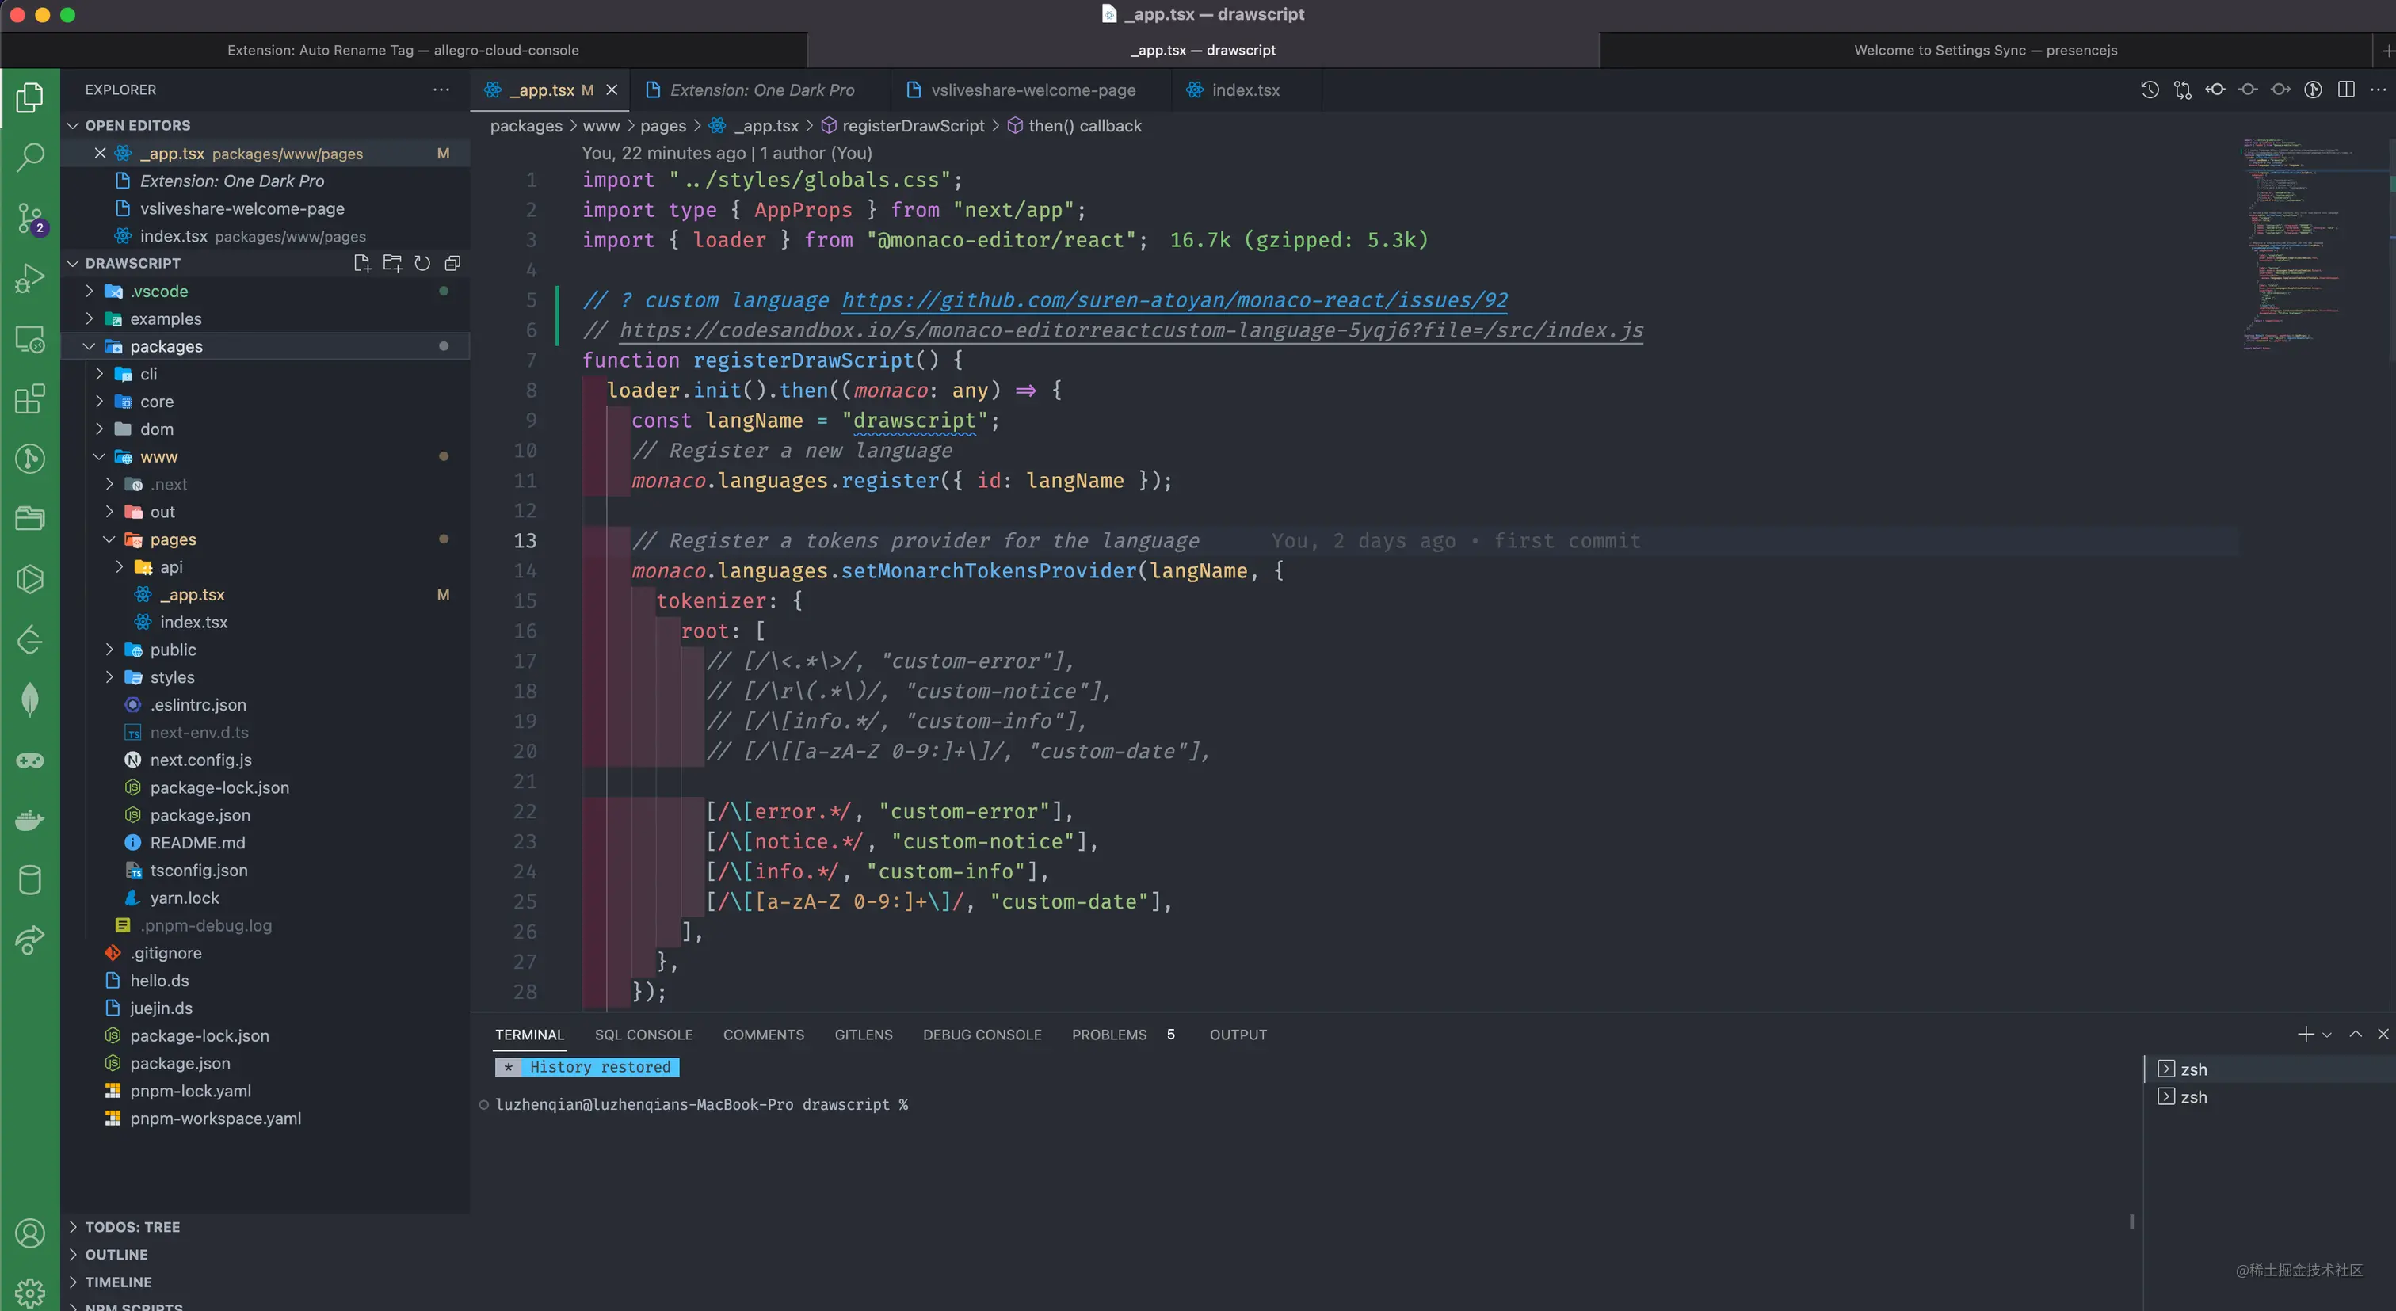Open the Search view in activity bar
Viewport: 2396px width, 1311px height.
30,156
